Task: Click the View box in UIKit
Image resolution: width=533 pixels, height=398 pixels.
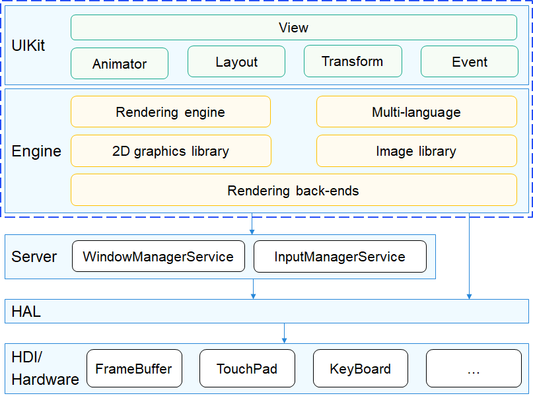Action: (293, 28)
